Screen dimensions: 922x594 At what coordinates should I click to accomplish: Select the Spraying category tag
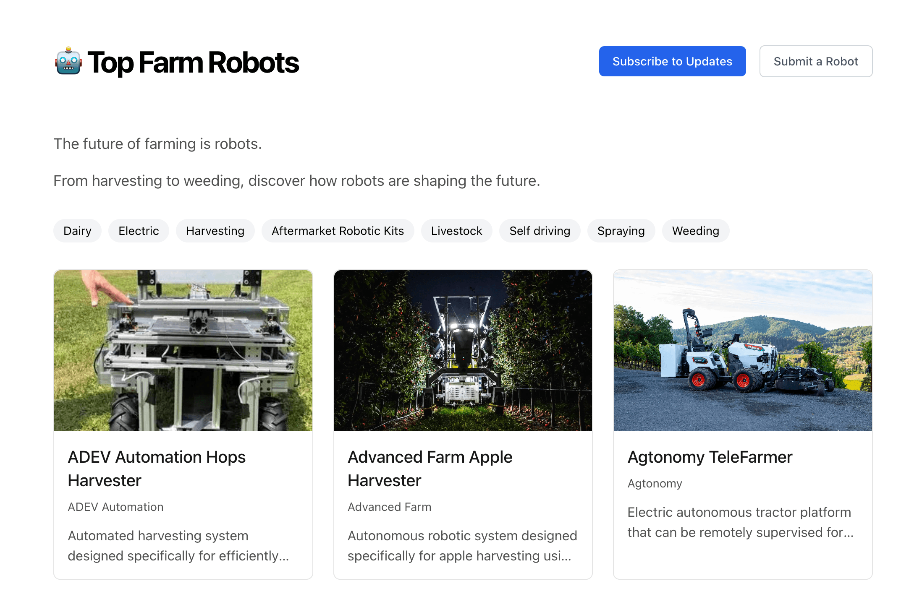[621, 231]
